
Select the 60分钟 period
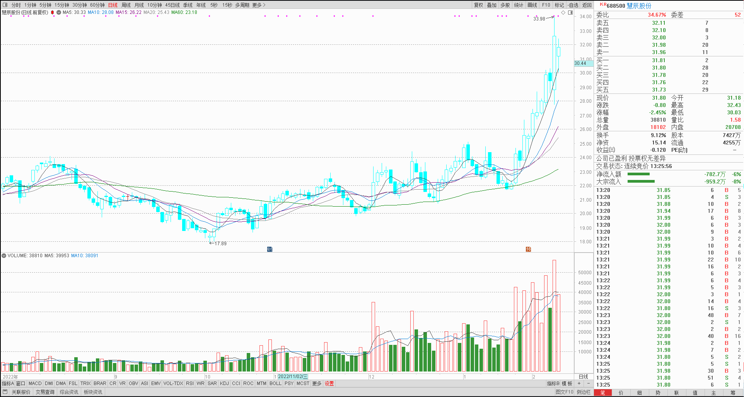(97, 5)
